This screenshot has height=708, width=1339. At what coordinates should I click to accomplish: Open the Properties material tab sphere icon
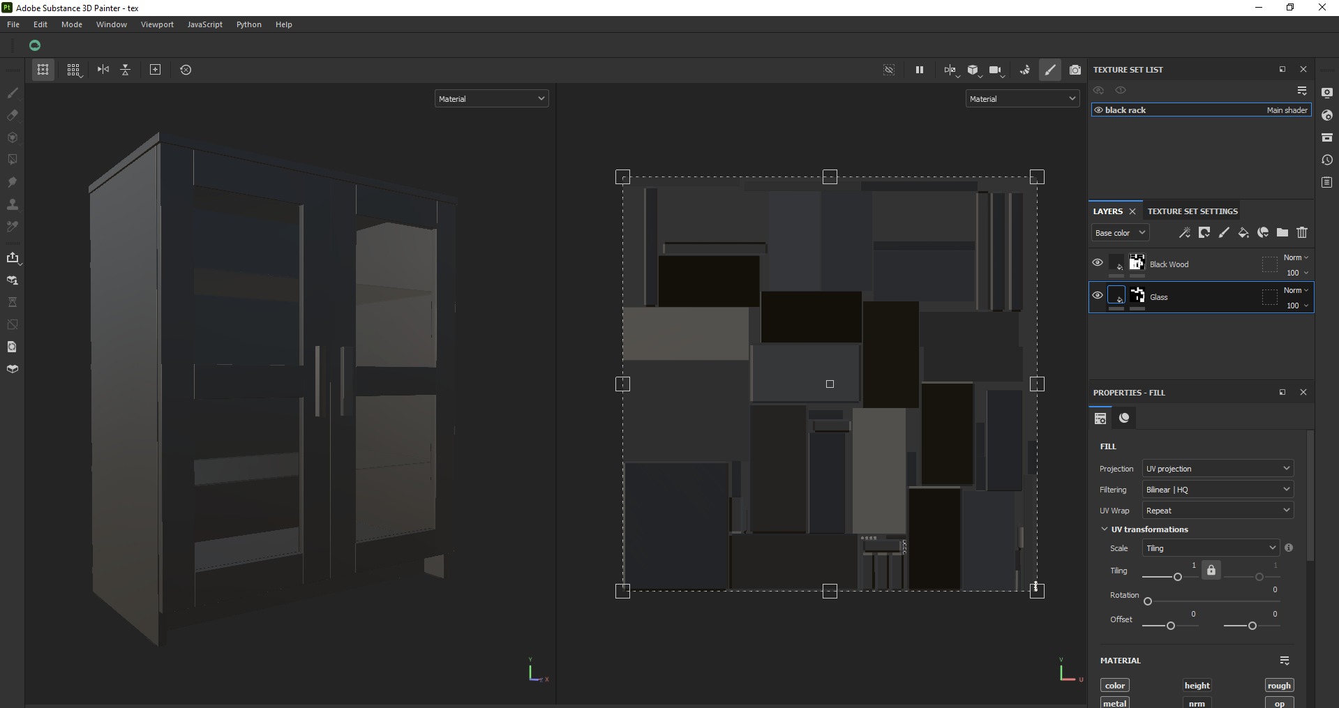pyautogui.click(x=1124, y=418)
